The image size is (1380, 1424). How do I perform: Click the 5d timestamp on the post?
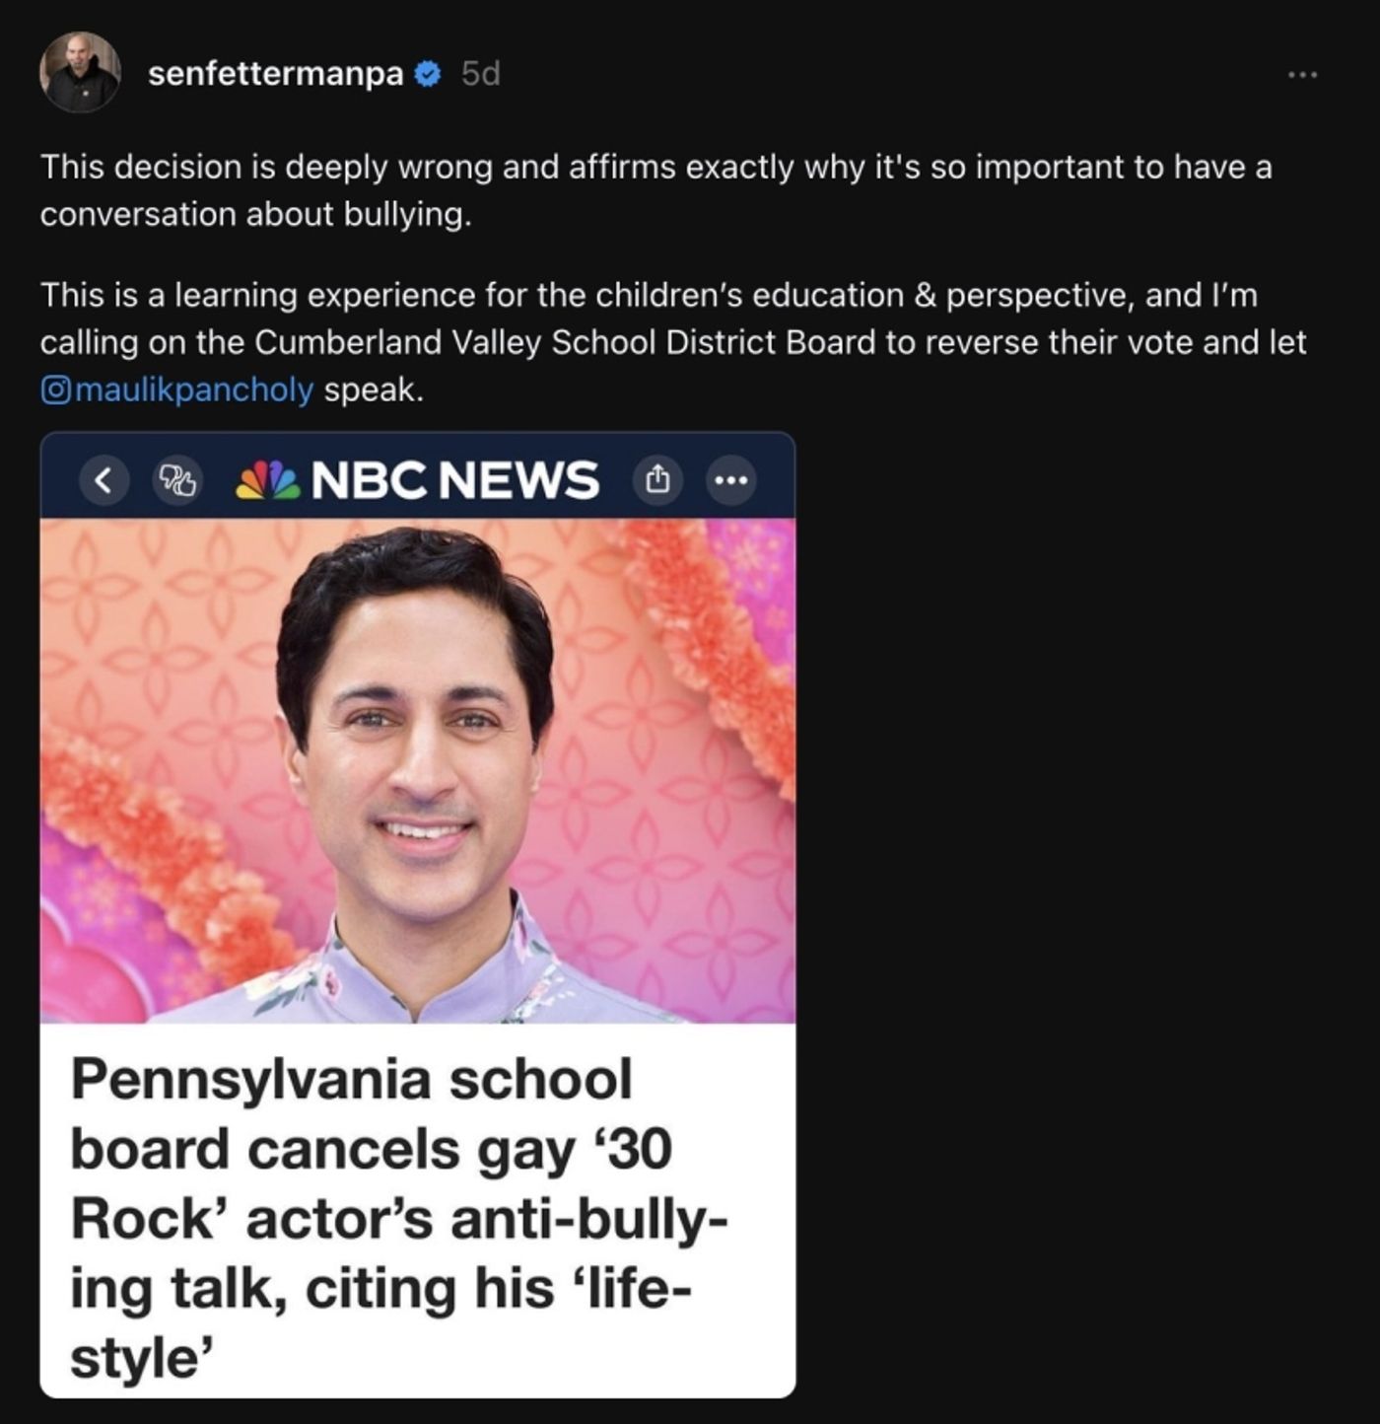click(480, 74)
